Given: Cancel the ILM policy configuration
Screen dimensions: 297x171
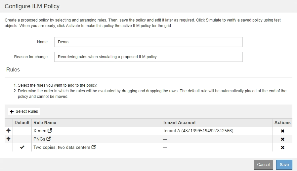Looking at the screenshot, I should [x=263, y=164].
